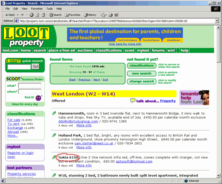Expand the address bar dropdown
222x184 pixels.
pyautogui.click(x=217, y=21)
